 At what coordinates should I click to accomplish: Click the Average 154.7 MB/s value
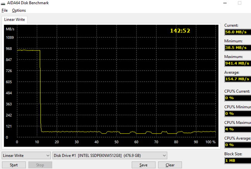tap(238, 79)
